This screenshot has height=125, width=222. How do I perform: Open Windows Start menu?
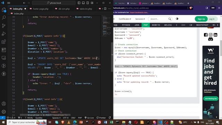tap(3, 122)
